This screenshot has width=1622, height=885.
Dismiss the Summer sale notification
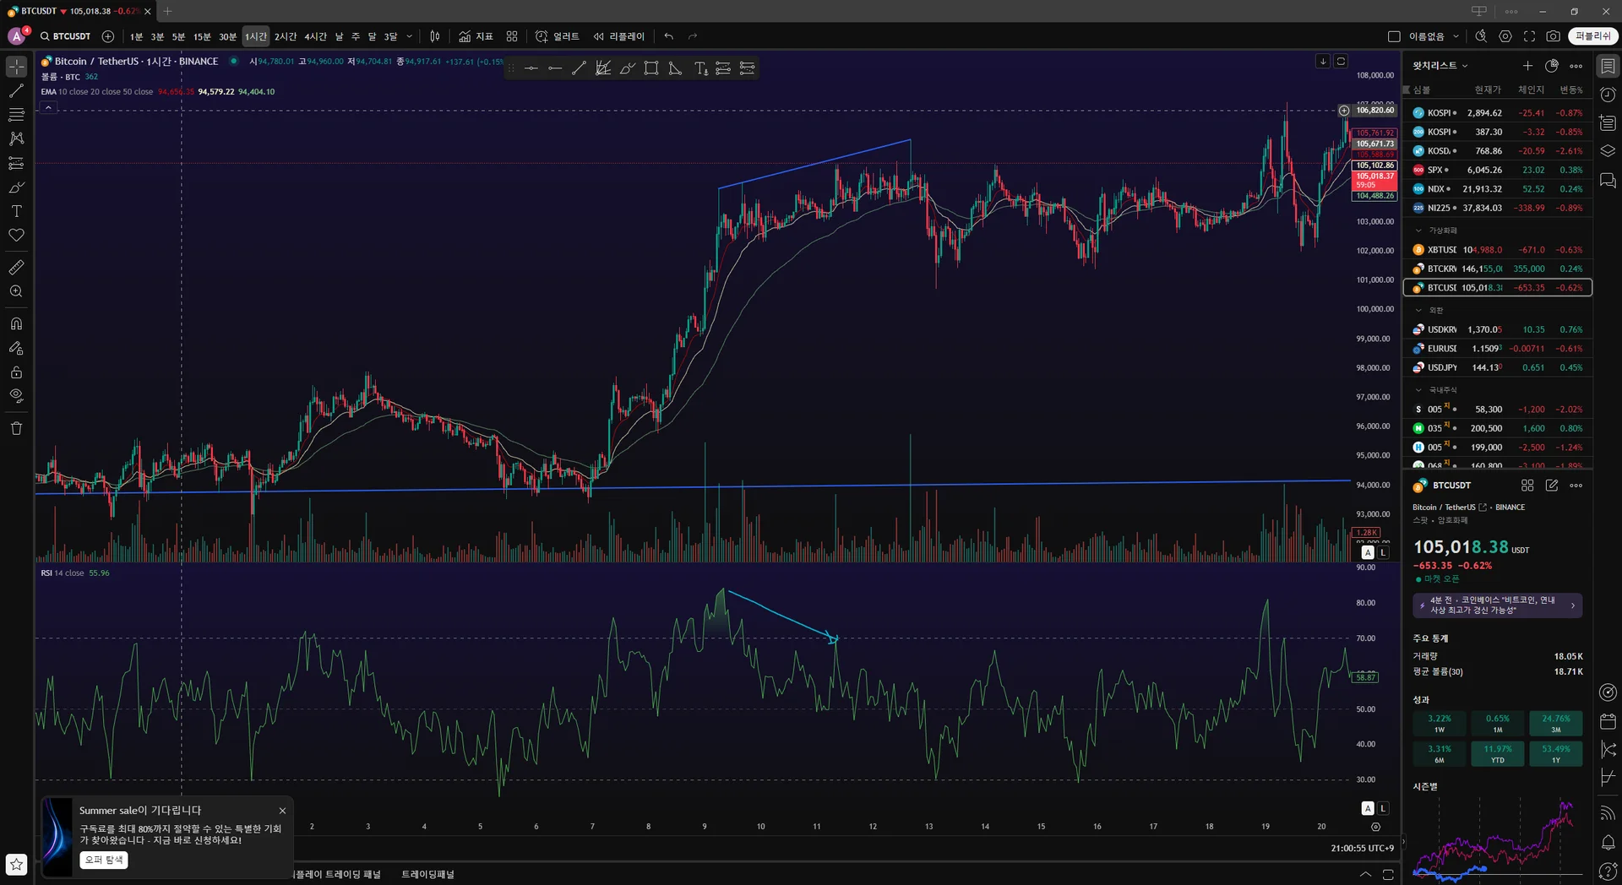pos(282,811)
